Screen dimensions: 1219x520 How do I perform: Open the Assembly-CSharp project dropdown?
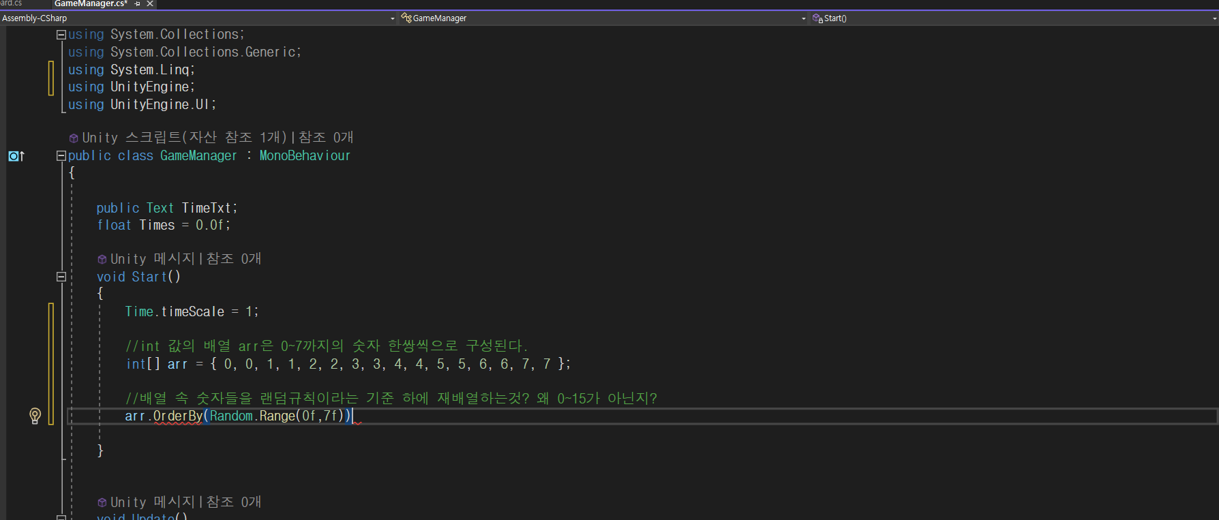(x=393, y=18)
